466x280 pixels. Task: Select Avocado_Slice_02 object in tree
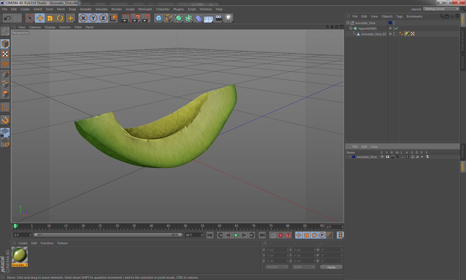374,34
